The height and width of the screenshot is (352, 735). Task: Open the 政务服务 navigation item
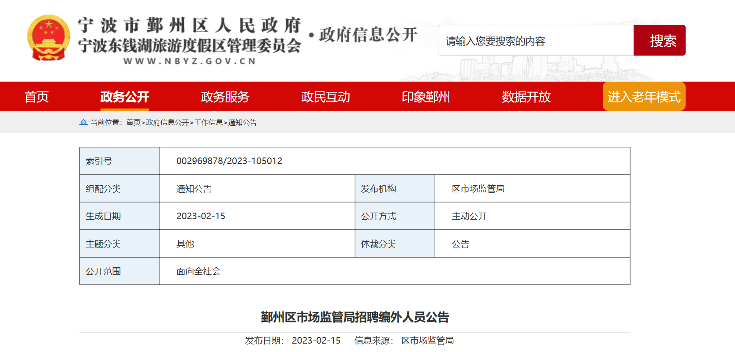click(225, 97)
